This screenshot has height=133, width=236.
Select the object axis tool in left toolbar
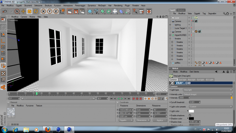pyautogui.click(x=3, y=41)
